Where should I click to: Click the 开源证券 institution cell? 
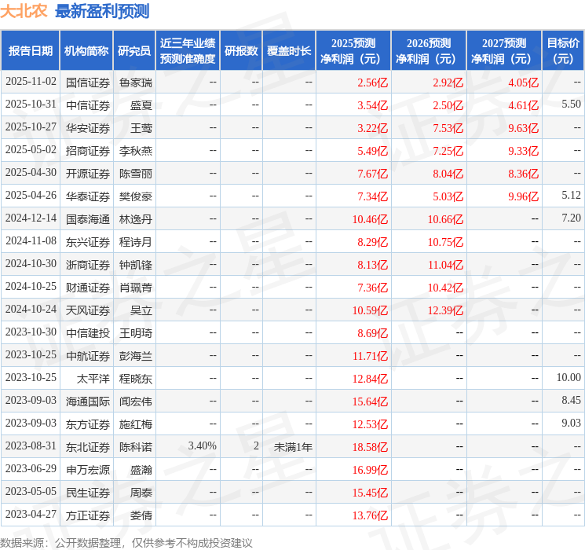tap(88, 174)
